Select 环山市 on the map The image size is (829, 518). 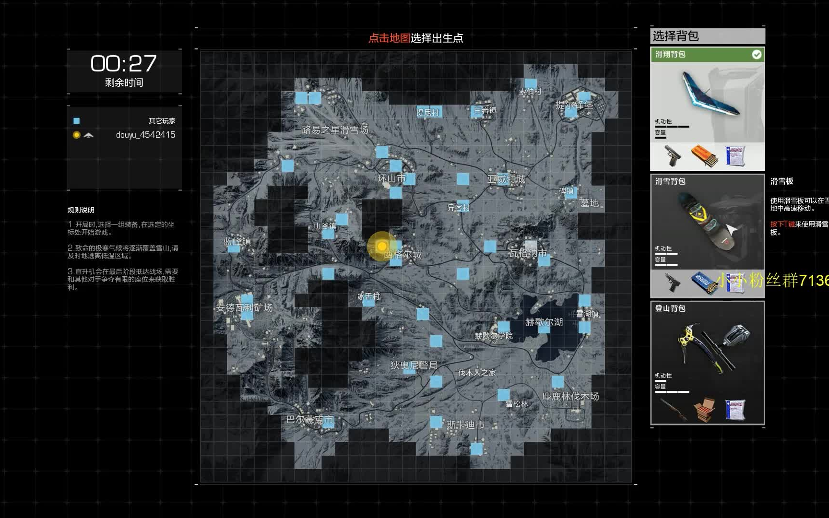click(391, 178)
